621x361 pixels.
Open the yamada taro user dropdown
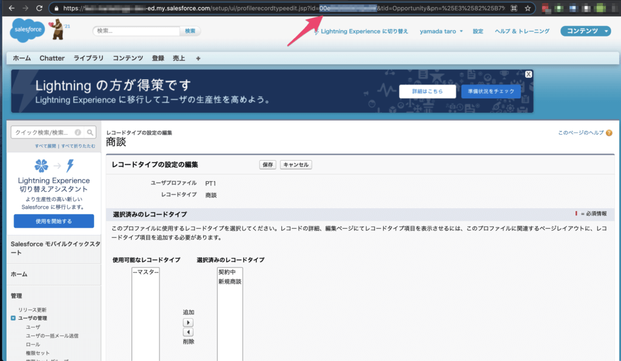(441, 31)
